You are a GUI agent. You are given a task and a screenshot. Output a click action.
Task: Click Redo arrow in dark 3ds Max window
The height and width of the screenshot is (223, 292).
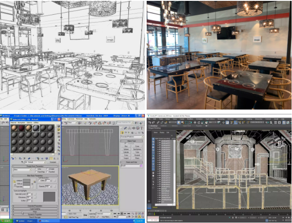point(154,123)
